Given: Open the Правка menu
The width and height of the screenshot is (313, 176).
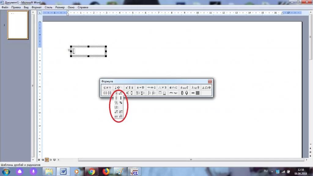Looking at the screenshot, I should click(16, 7).
